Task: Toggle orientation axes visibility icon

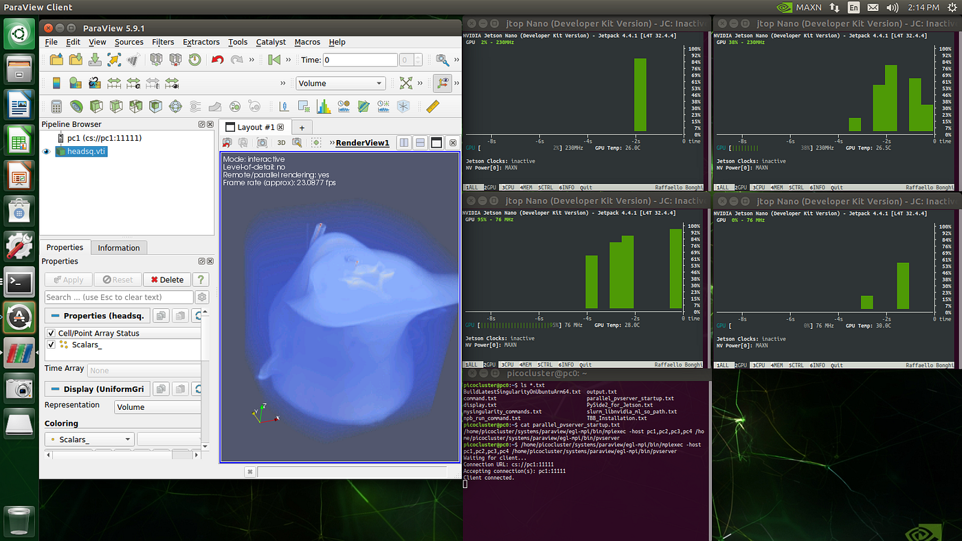Action: pos(443,83)
